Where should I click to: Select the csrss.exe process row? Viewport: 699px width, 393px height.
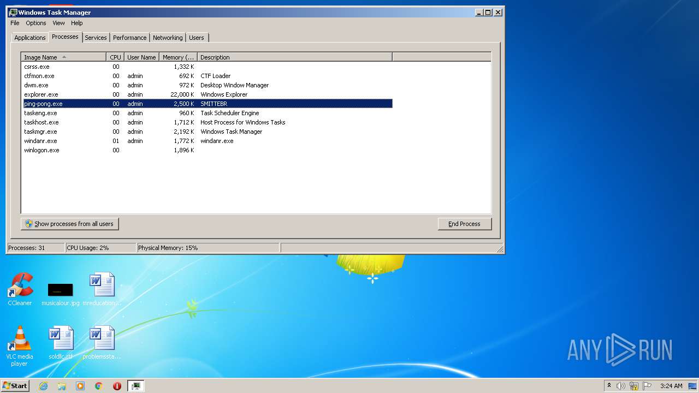tap(207, 67)
